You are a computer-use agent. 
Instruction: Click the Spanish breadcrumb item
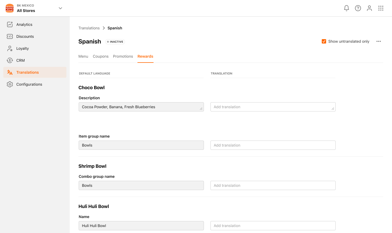[x=115, y=28]
